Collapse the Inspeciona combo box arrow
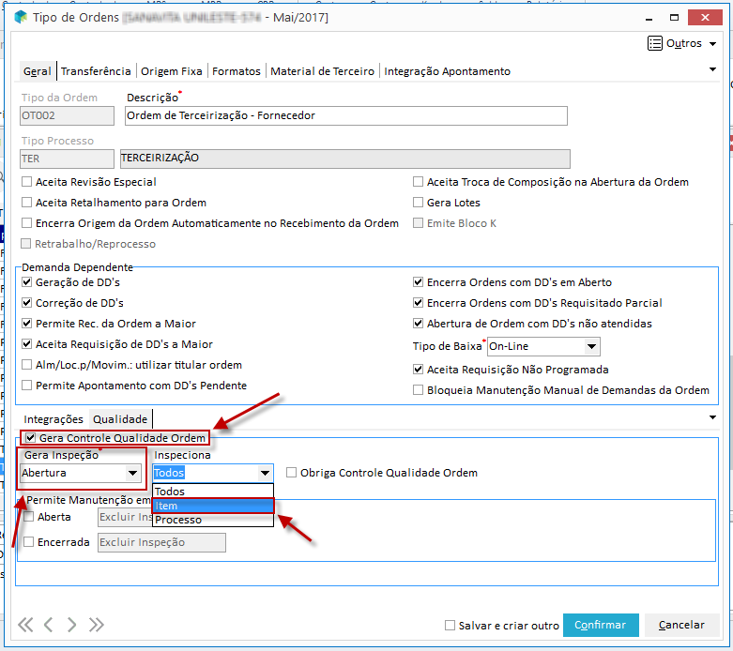The height and width of the screenshot is (651, 733). tap(265, 473)
